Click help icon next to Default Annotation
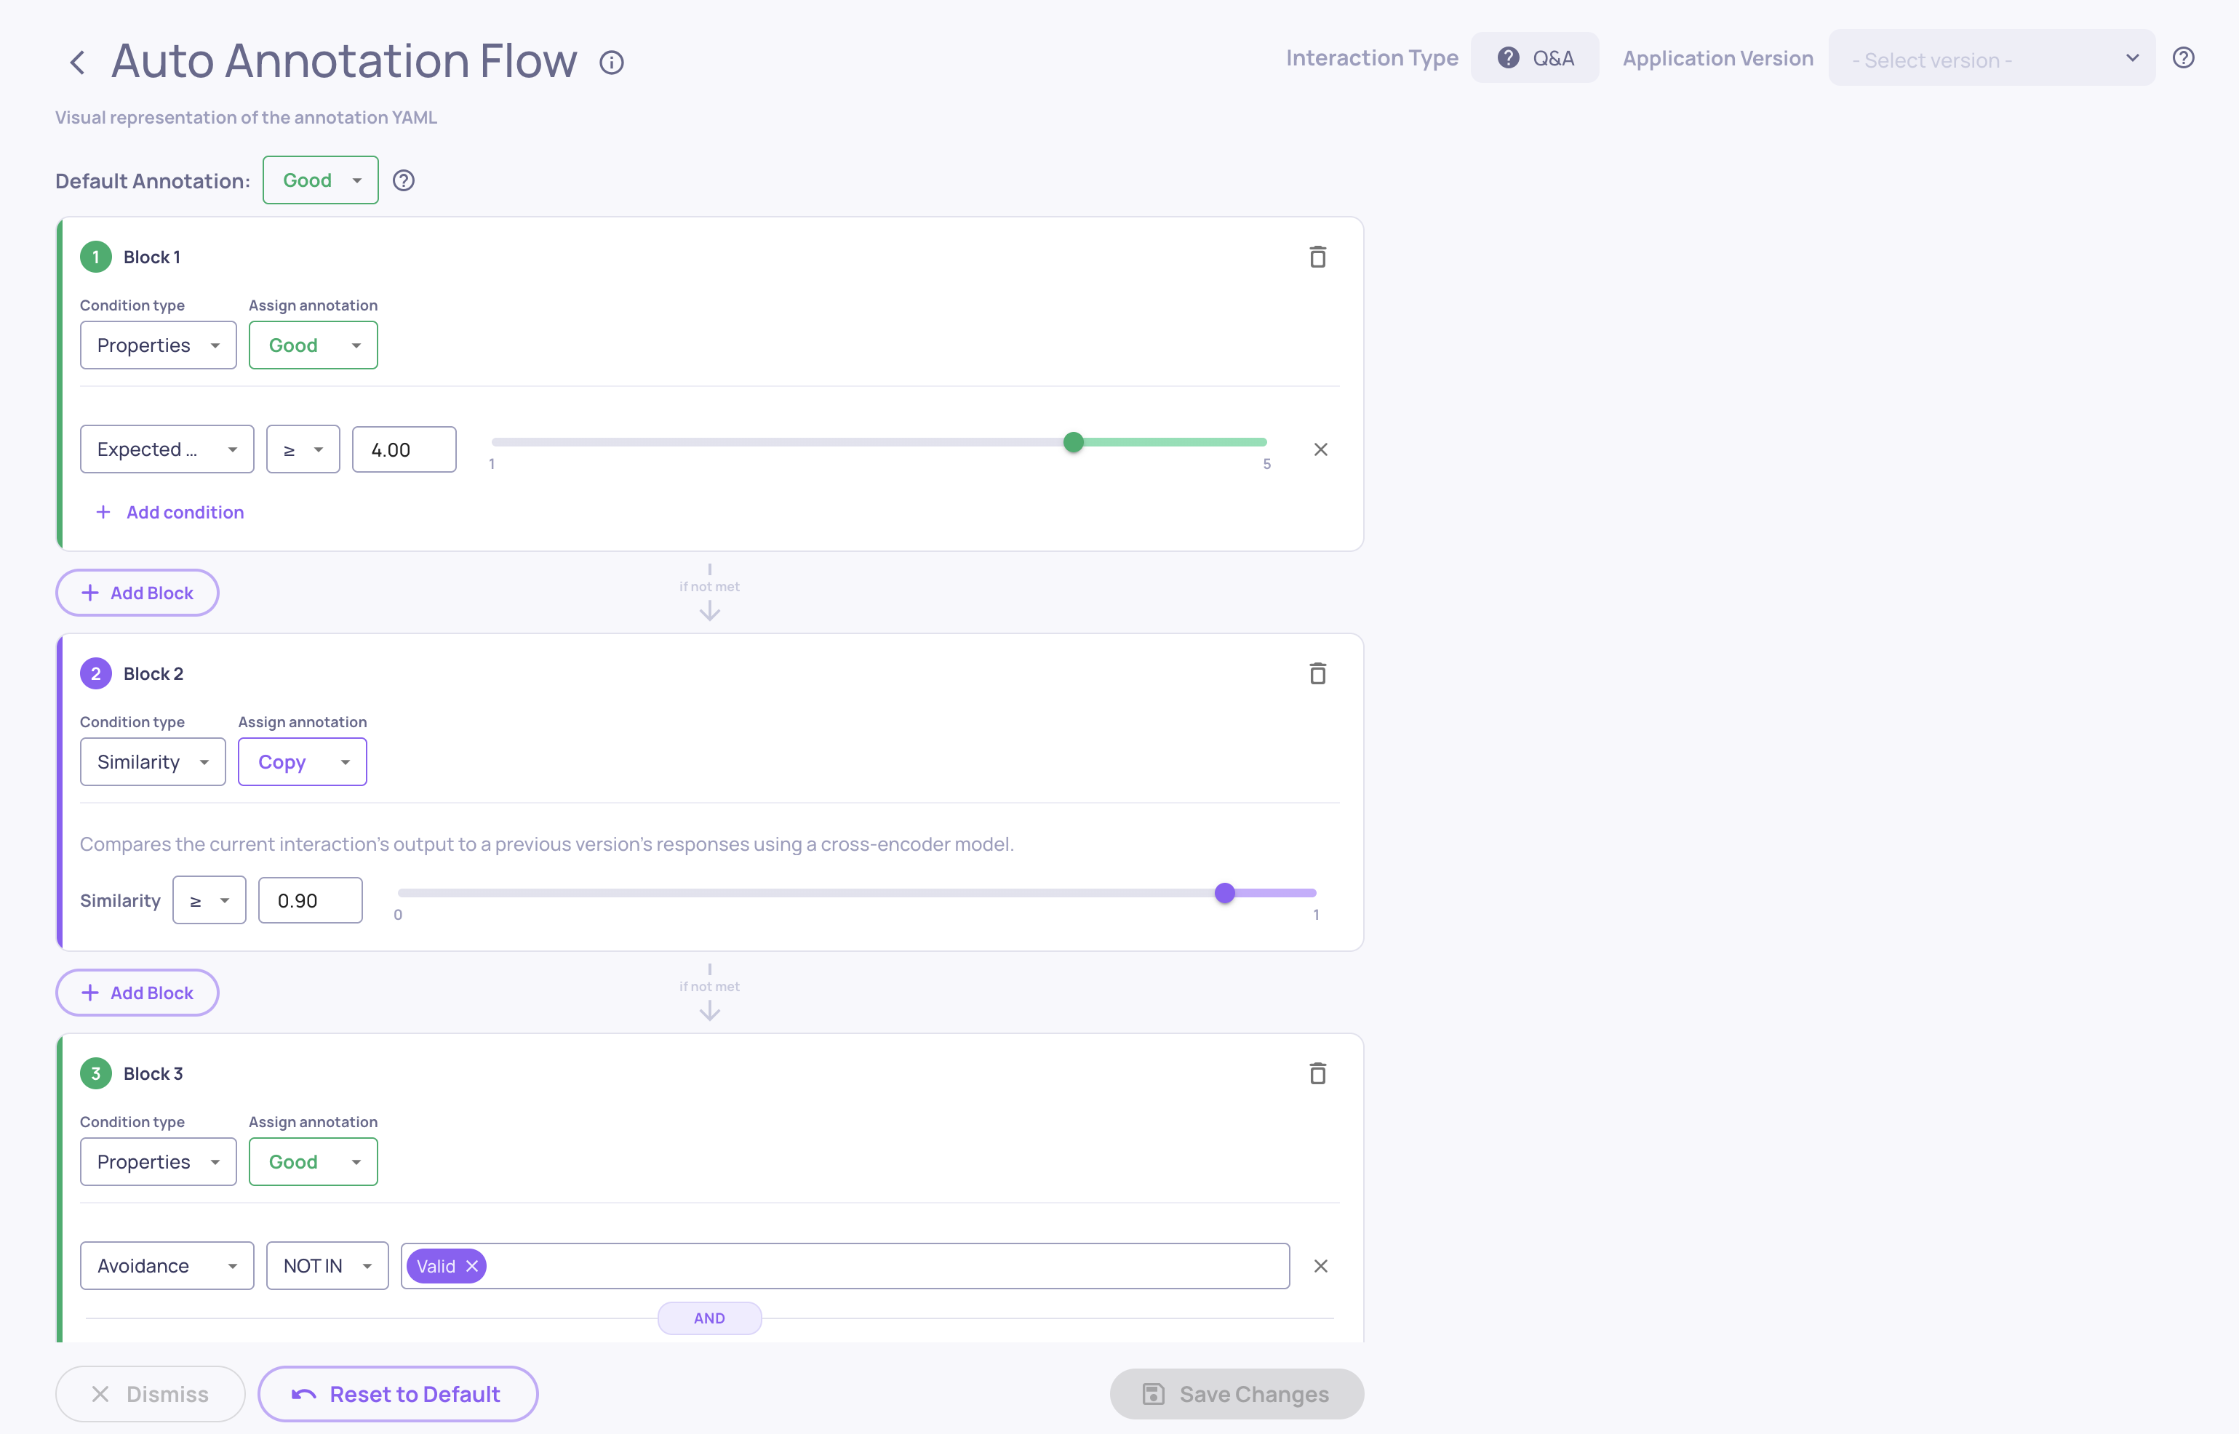The image size is (2239, 1434). coord(403,180)
